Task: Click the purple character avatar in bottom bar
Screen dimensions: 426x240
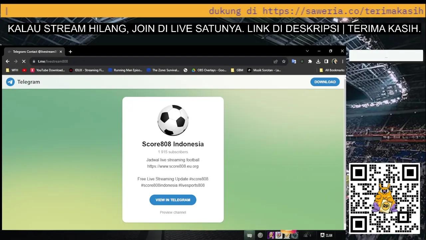Action: [271, 235]
